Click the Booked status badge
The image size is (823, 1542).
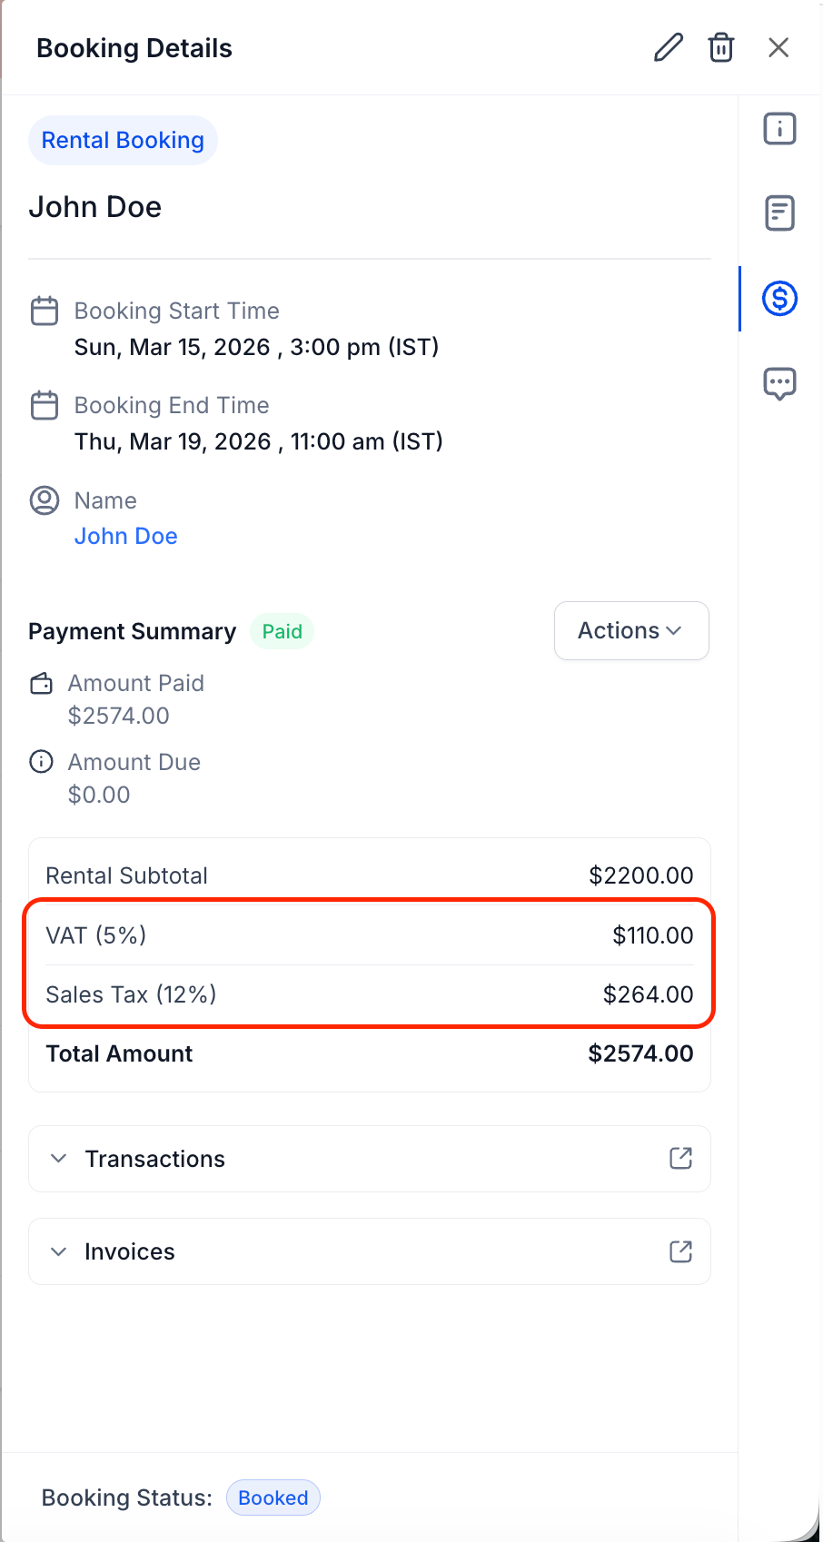[x=273, y=1498]
